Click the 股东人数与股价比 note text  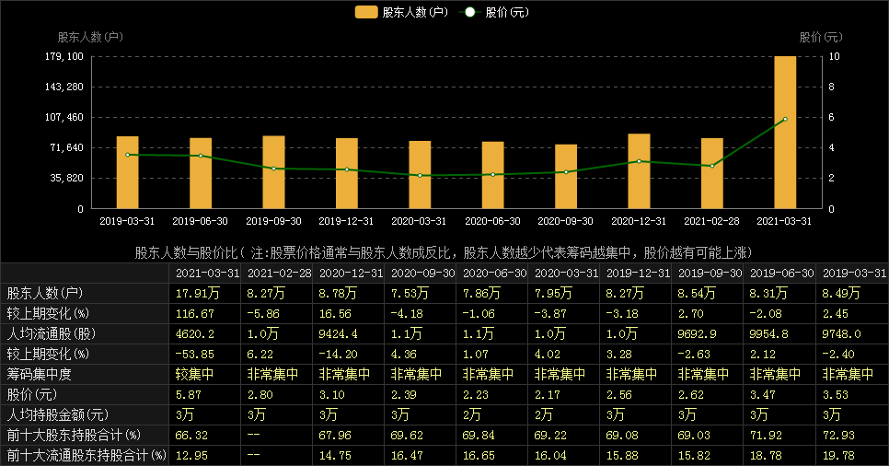[444, 252]
